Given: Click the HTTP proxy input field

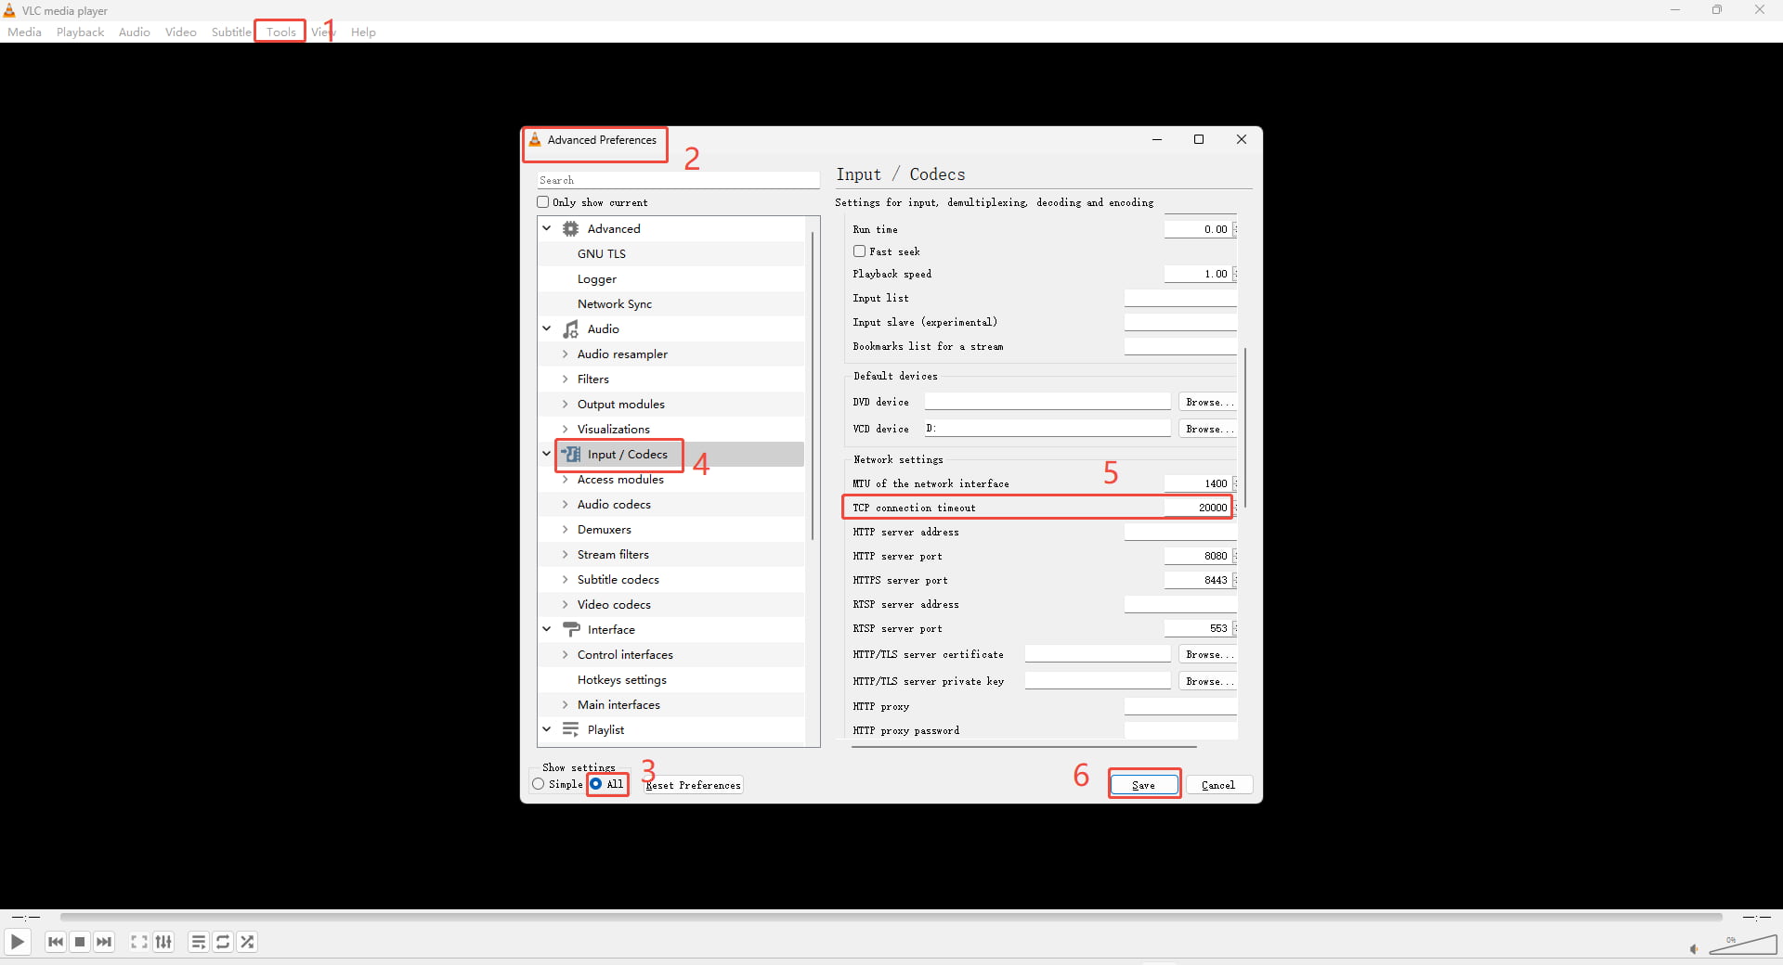Looking at the screenshot, I should click(1180, 706).
